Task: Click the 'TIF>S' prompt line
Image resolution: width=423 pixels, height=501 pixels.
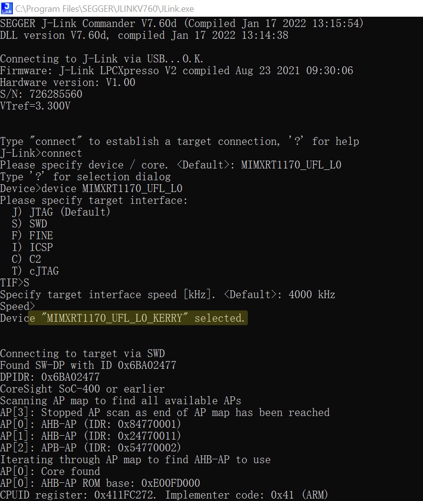Action: [15, 283]
